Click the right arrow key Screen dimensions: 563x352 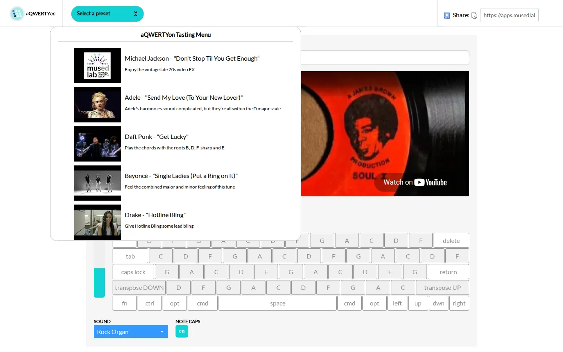click(459, 303)
